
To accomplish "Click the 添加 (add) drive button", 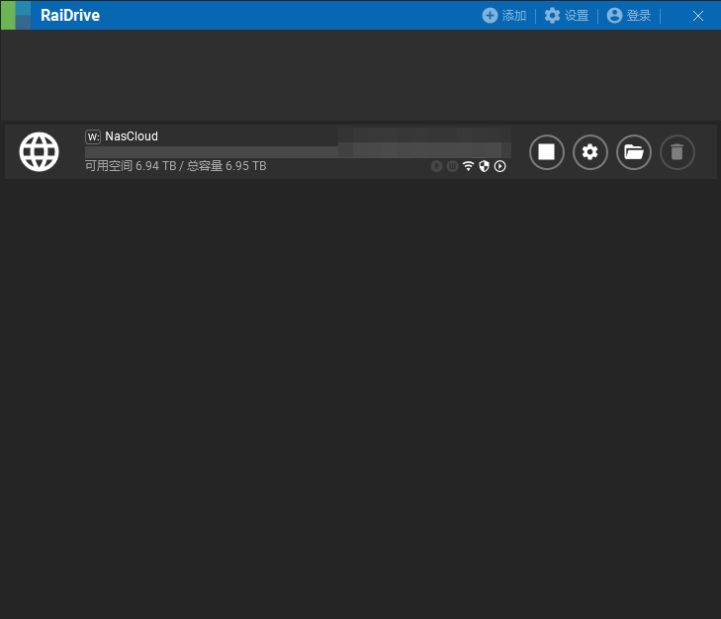I will tap(504, 16).
